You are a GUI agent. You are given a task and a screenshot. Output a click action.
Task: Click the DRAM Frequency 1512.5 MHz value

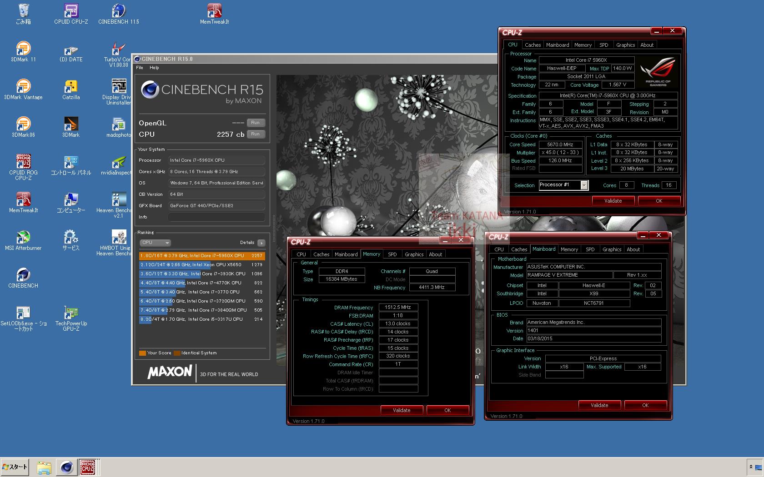[398, 308]
